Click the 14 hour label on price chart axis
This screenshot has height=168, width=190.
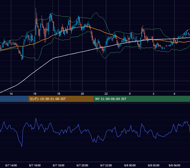click(x=11, y=94)
